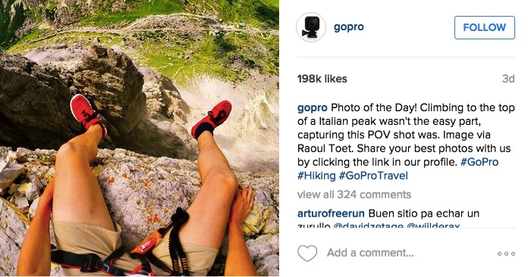View who liked via 198k likes
The height and width of the screenshot is (277, 528).
[x=322, y=79]
